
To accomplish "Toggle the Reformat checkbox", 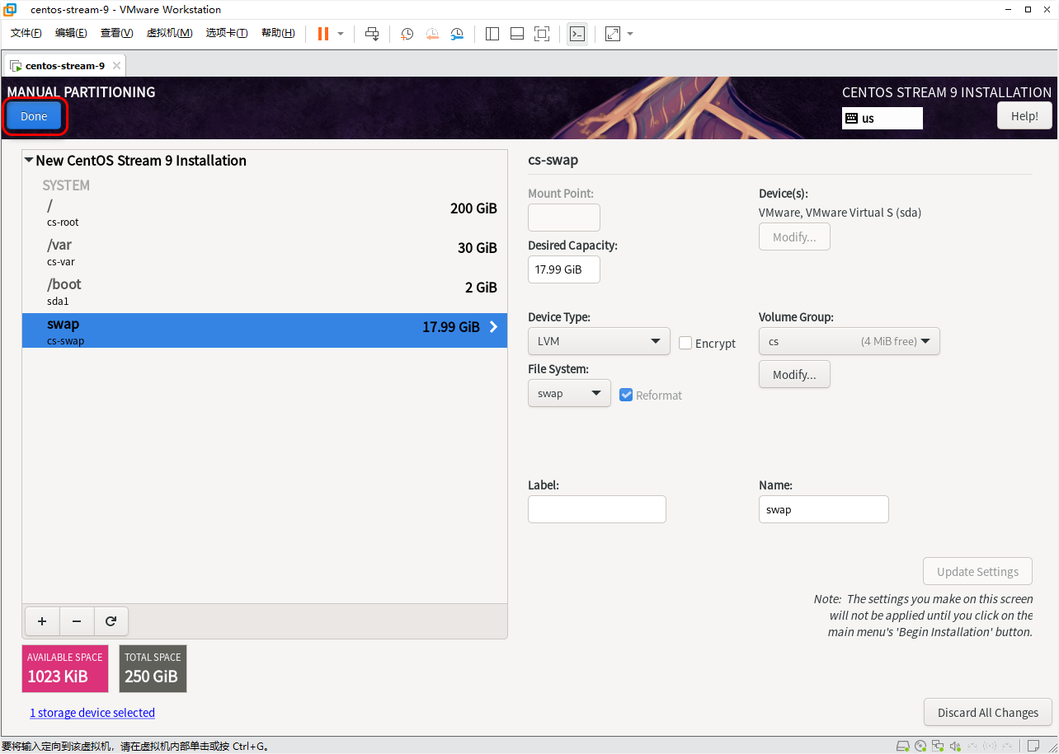I will pyautogui.click(x=626, y=395).
